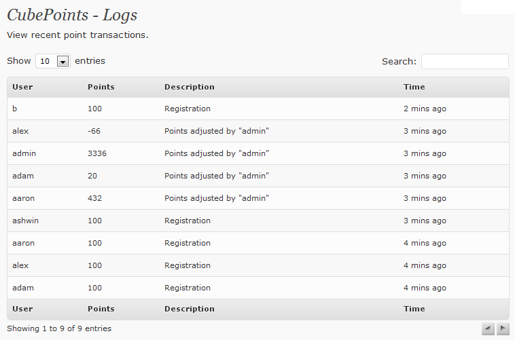Click the footer Time column label
Image resolution: width=515 pixels, height=340 pixels.
pyautogui.click(x=414, y=309)
